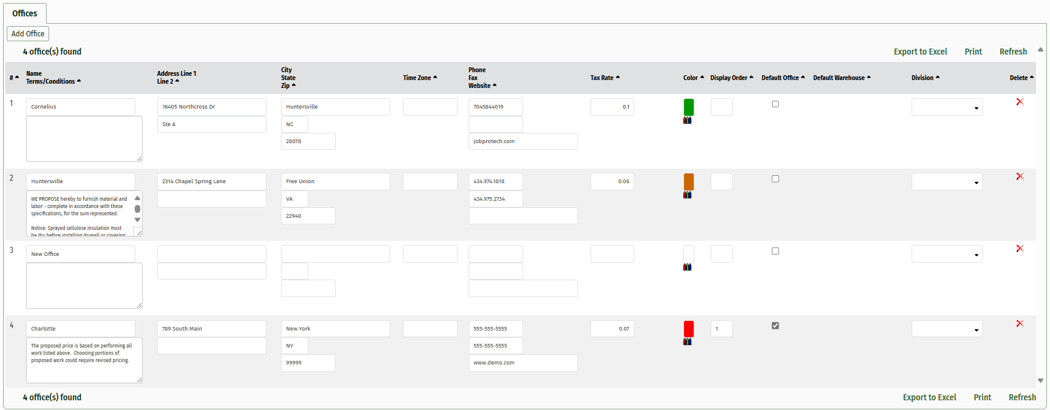
Task: Delete the Cornelius office with red X
Action: click(1020, 102)
